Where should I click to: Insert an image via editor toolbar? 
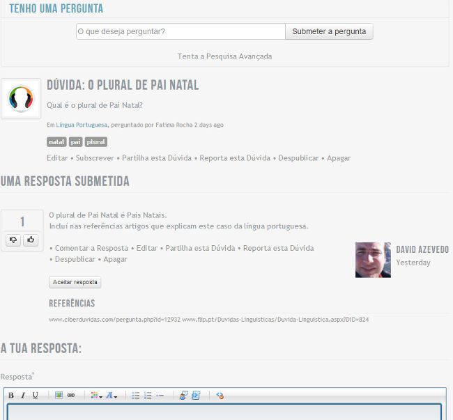click(59, 396)
